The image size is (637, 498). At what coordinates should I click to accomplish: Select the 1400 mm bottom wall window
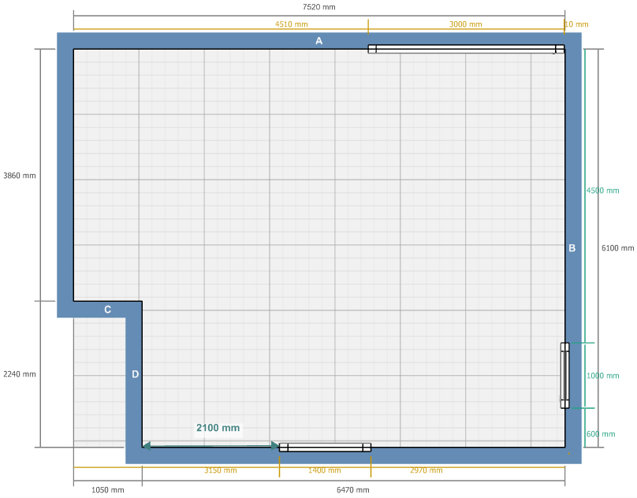coord(325,448)
